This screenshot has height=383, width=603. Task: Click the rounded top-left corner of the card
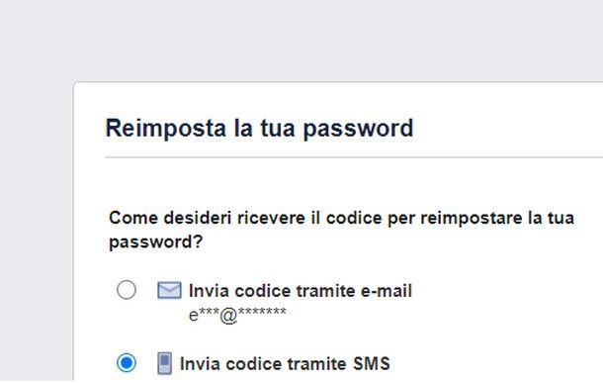76,85
